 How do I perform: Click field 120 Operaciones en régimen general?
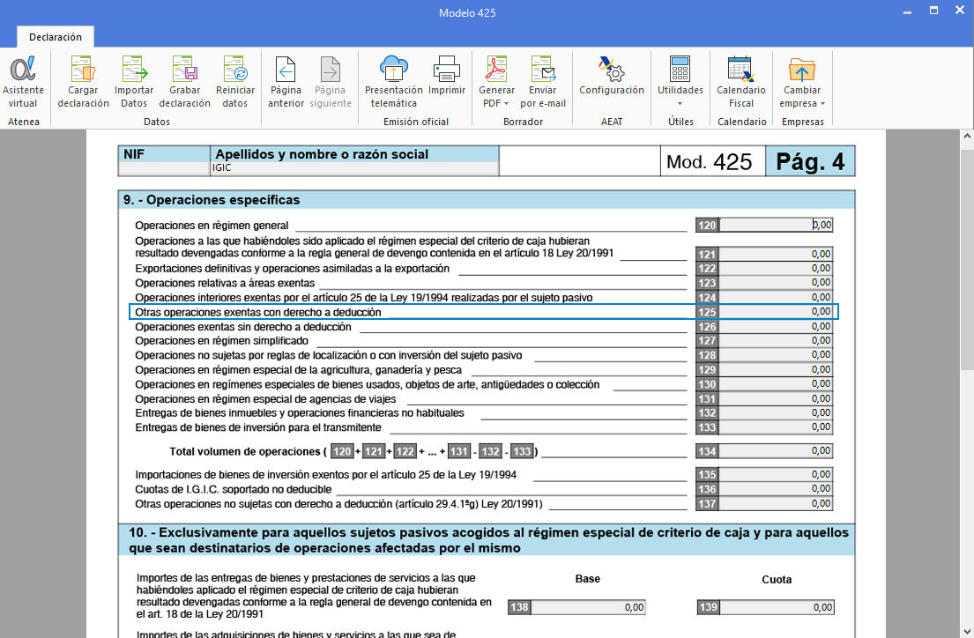click(776, 226)
